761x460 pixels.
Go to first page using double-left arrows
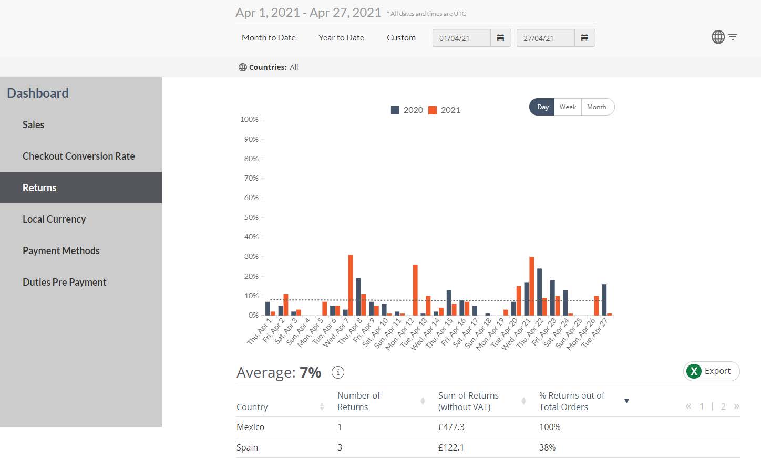(688, 406)
